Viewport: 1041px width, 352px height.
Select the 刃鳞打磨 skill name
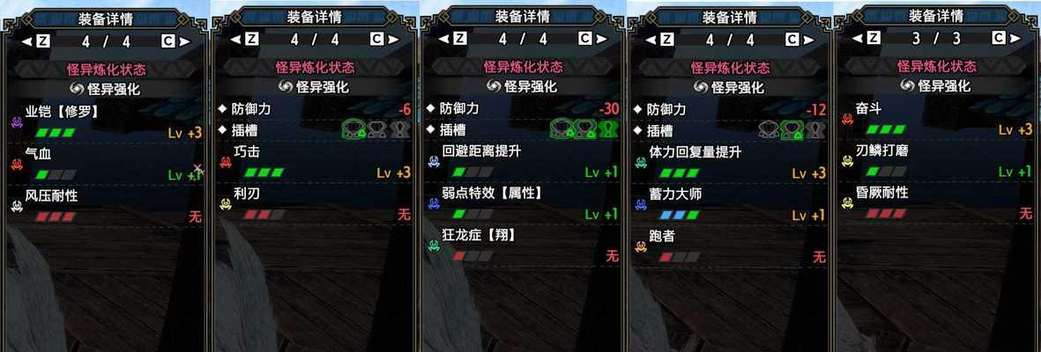pyautogui.click(x=881, y=151)
